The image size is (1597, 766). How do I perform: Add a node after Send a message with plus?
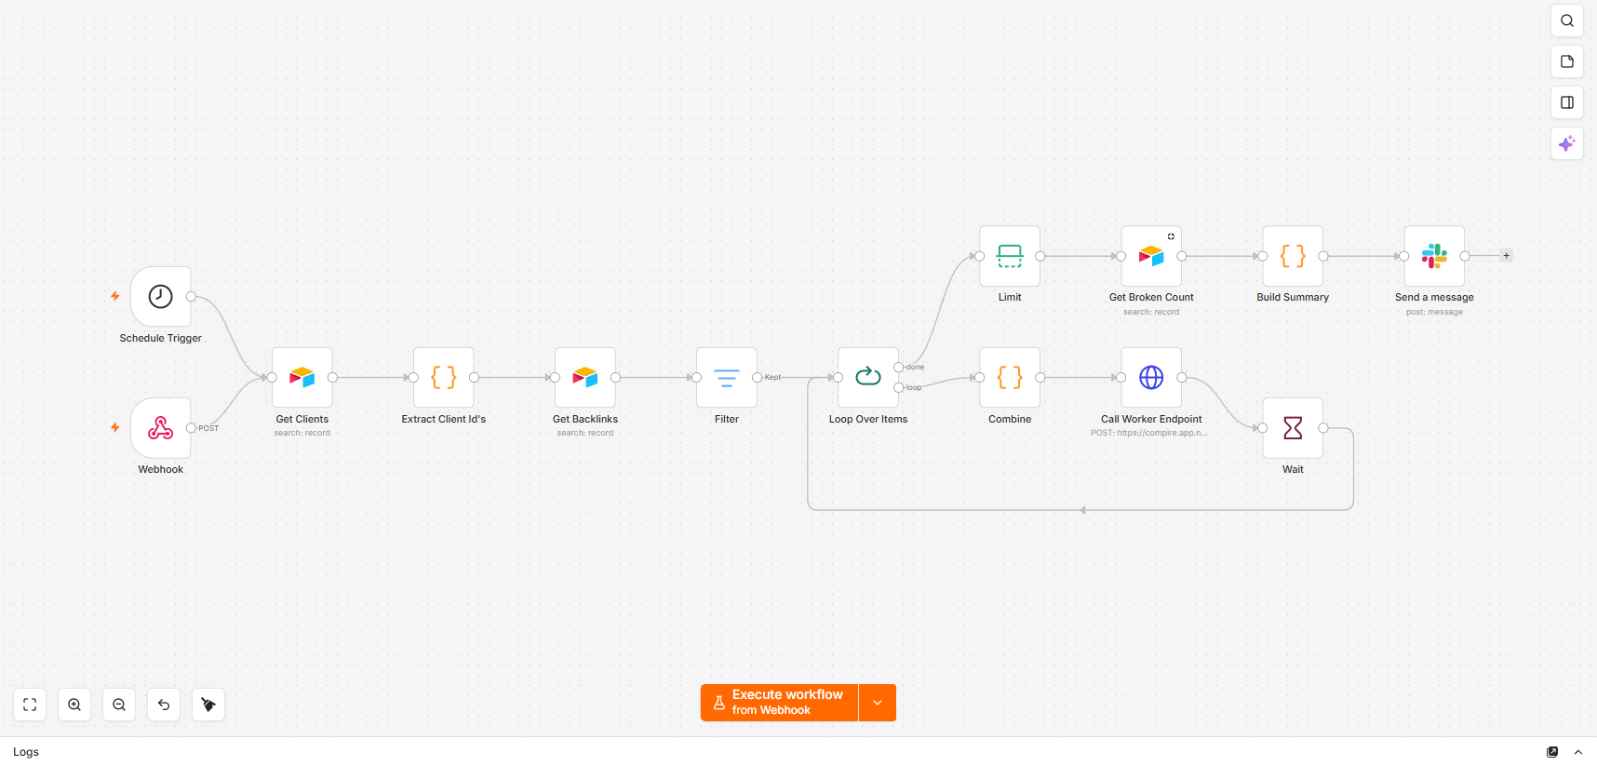click(1506, 256)
